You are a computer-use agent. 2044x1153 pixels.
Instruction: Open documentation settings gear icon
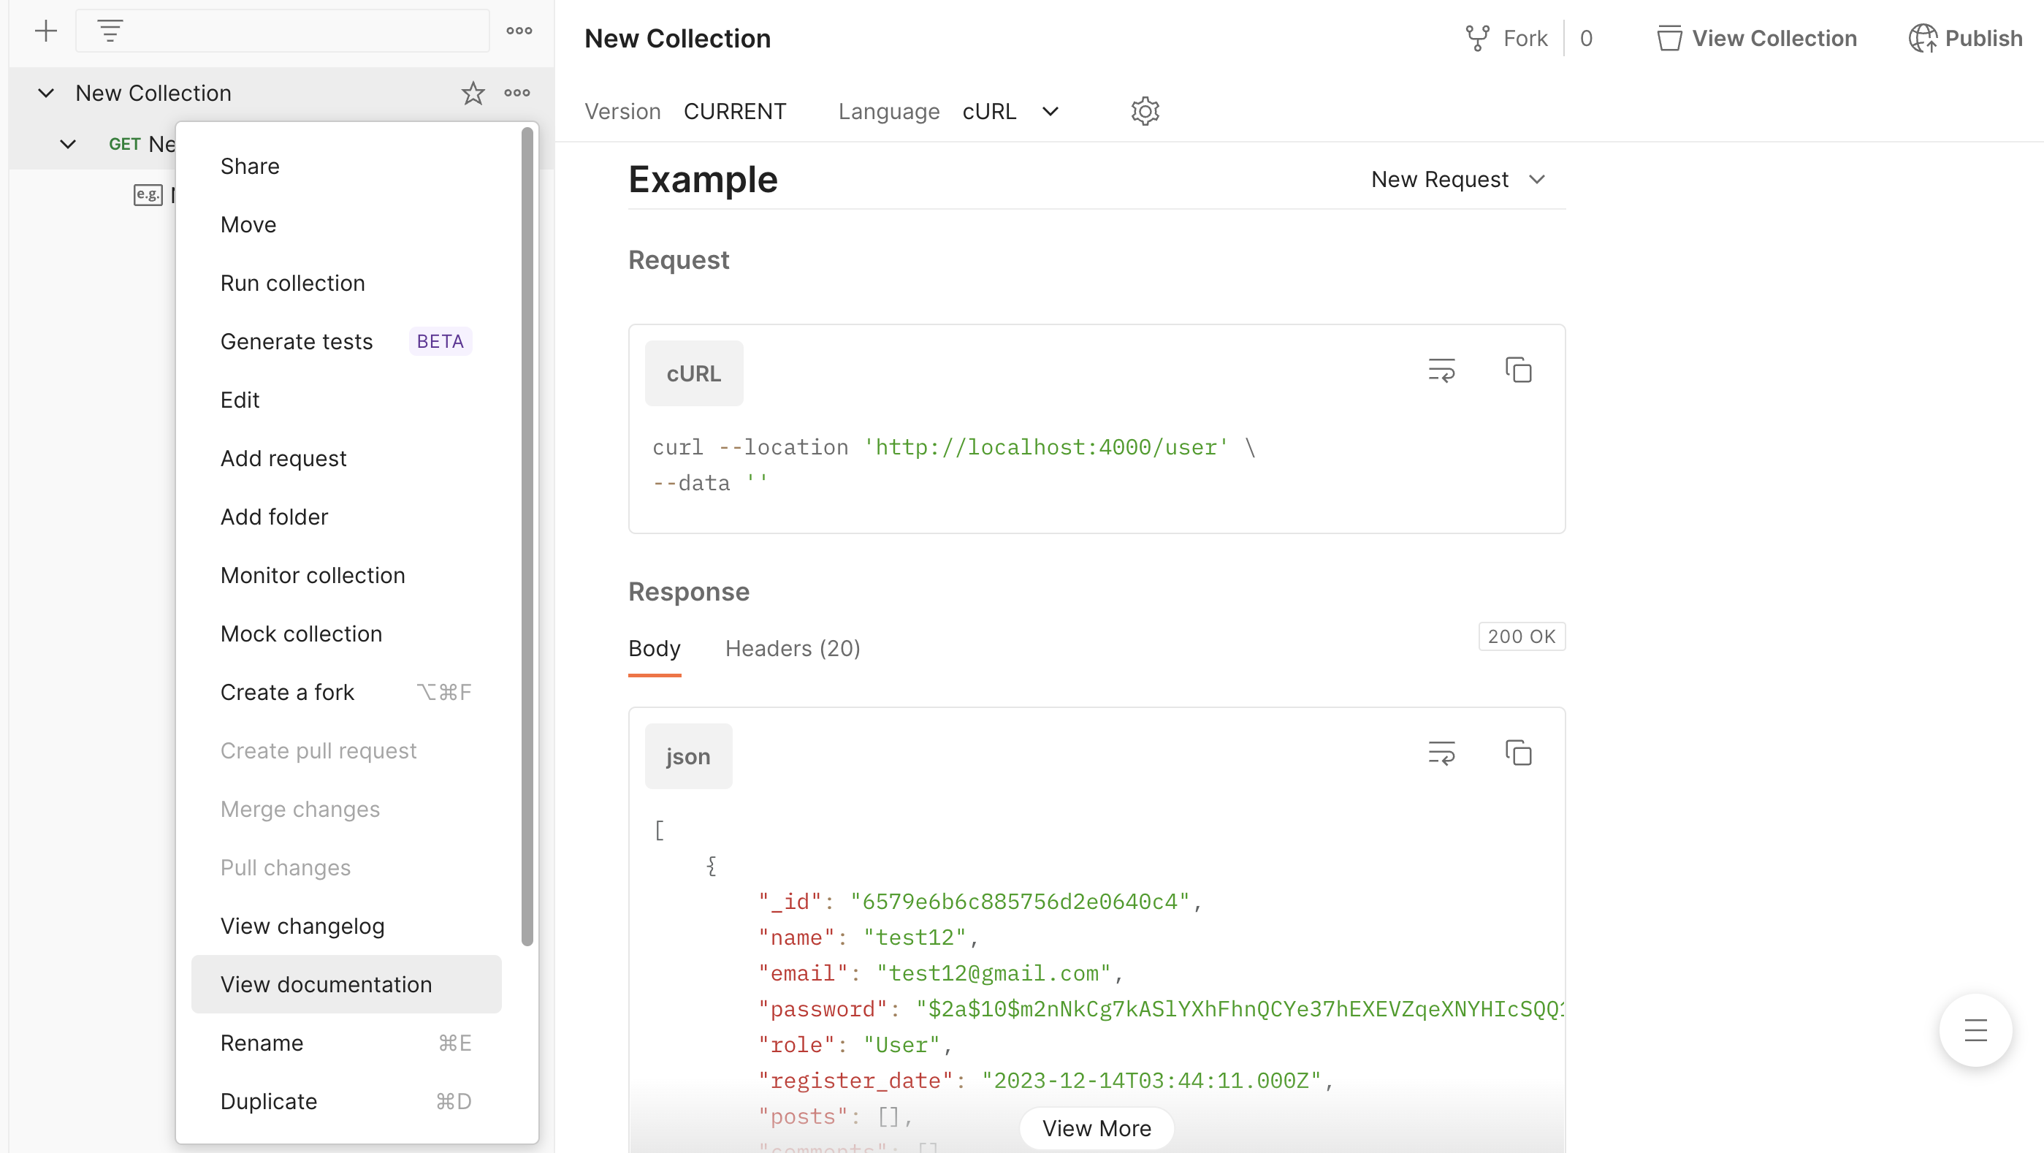point(1145,111)
